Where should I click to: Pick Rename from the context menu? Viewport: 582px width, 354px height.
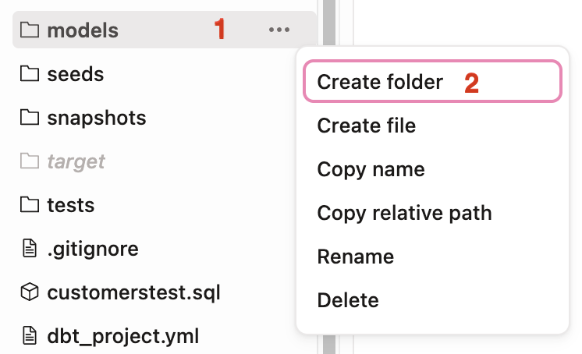pos(355,257)
